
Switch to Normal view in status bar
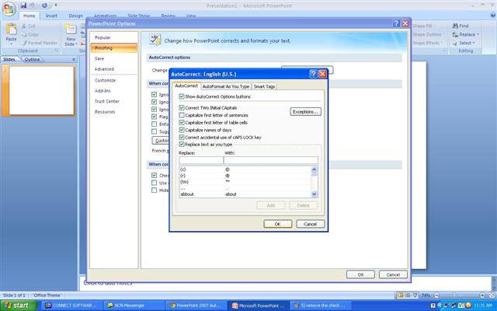tap(401, 295)
